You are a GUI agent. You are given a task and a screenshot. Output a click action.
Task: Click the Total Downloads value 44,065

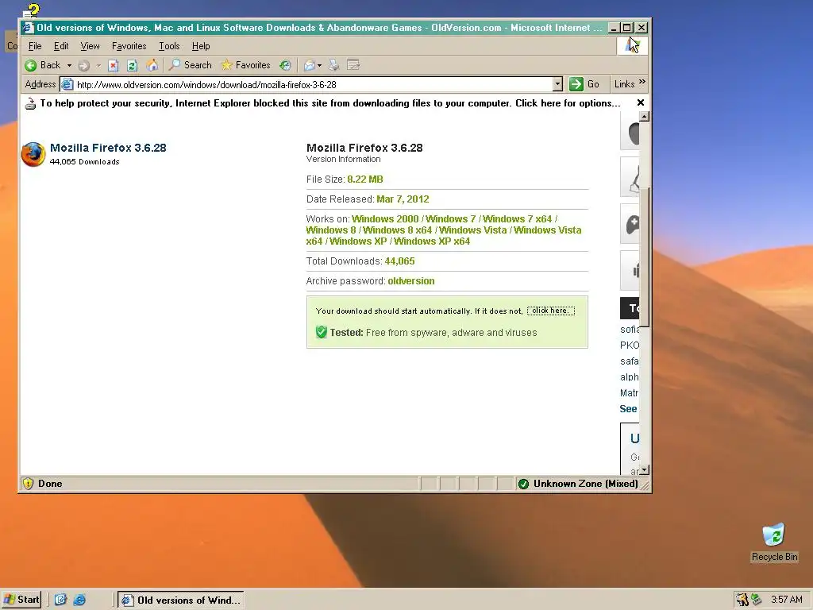(x=400, y=261)
